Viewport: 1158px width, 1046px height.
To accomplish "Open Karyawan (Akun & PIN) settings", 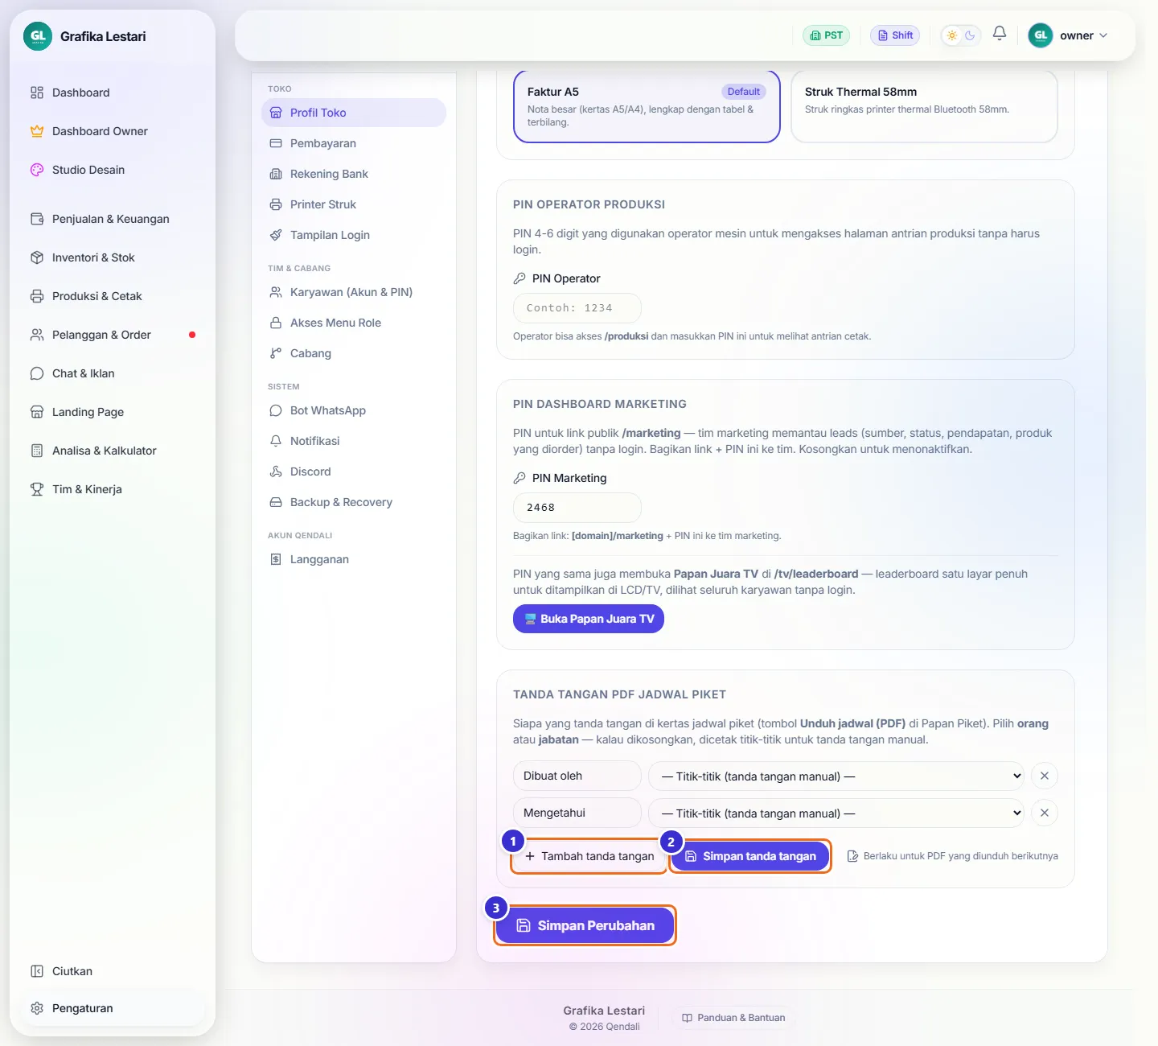I will pyautogui.click(x=354, y=292).
